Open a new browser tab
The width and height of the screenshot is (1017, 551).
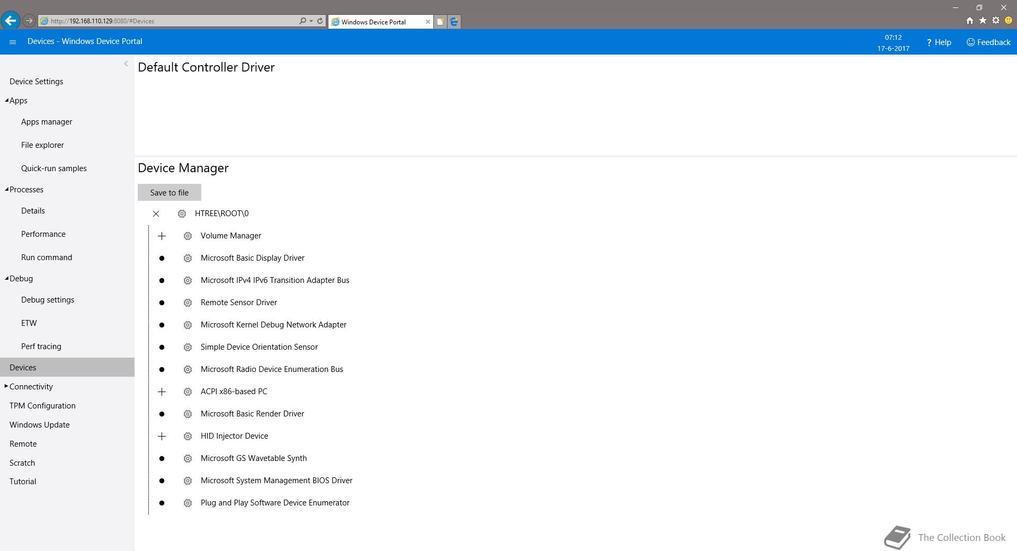coord(440,22)
